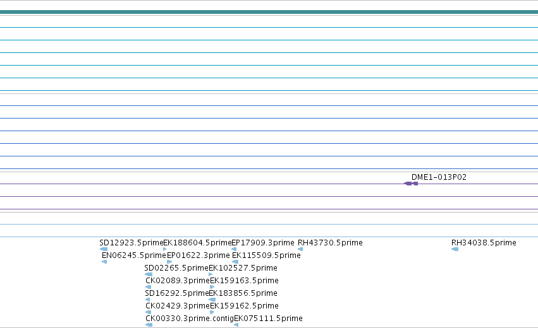Click the SD12923.5prime label
Screen dimensions: 538x328
coord(131,243)
